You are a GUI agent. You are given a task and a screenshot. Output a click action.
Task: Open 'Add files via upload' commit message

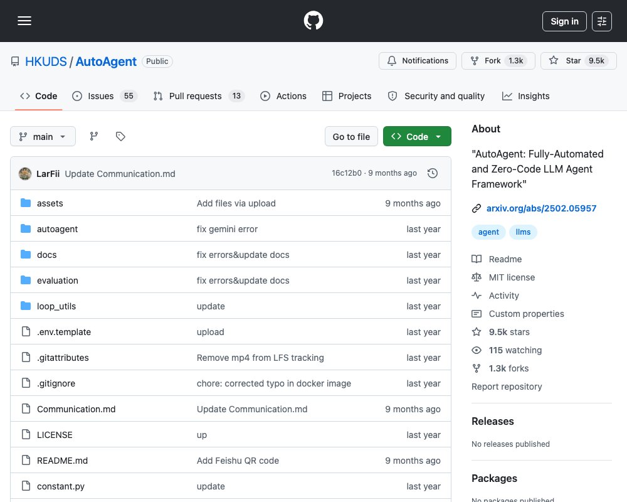[x=236, y=203]
